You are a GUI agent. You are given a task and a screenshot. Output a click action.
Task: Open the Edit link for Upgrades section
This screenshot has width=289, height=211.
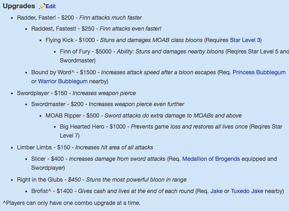pyautogui.click(x=51, y=7)
